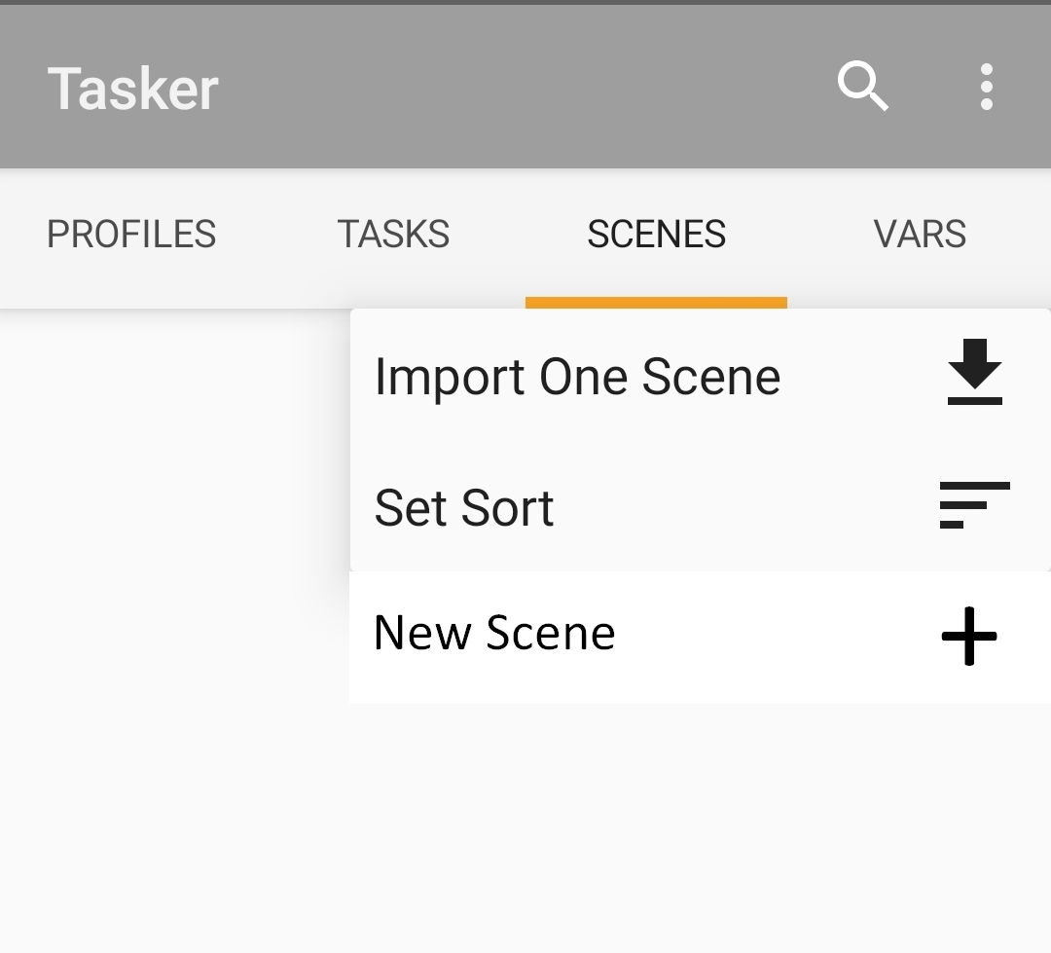This screenshot has width=1051, height=953.
Task: Click blank tab bar space between TASKS and SCENES
Action: [518, 235]
